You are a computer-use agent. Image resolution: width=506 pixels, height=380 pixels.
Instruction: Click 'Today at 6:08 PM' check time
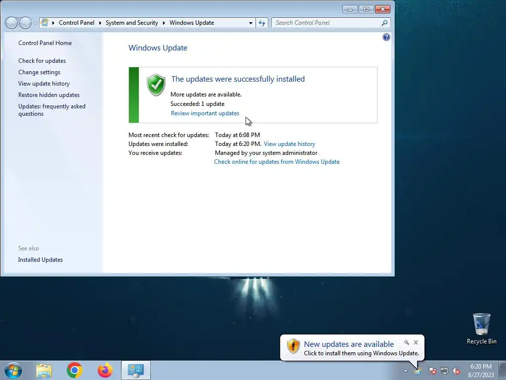(237, 135)
